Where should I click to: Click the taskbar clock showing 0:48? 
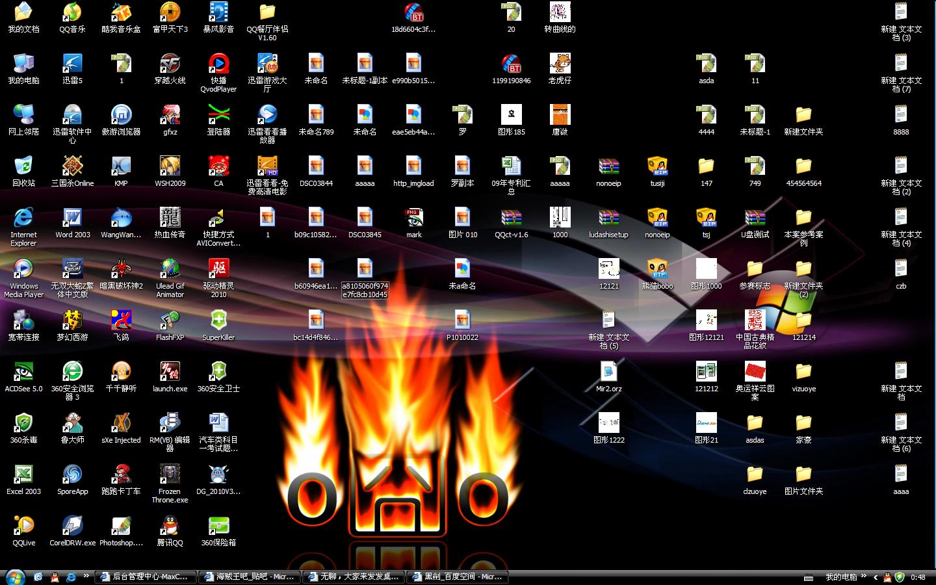pyautogui.click(x=918, y=577)
